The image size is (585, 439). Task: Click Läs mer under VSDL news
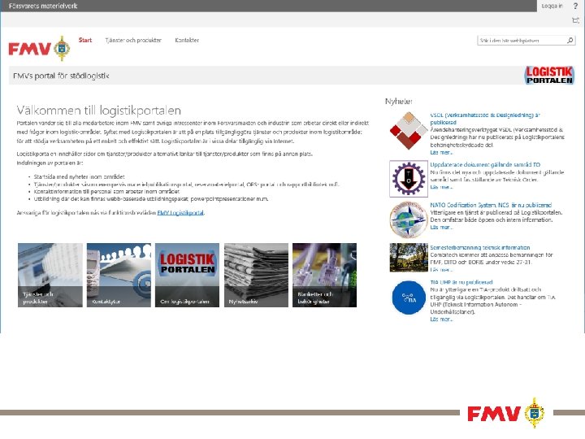click(x=441, y=152)
